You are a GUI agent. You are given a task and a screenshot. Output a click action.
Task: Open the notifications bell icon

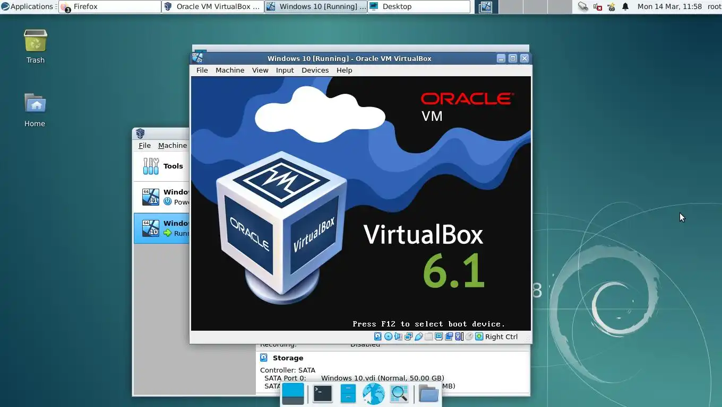click(625, 7)
